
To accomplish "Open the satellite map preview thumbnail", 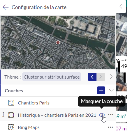I will [x=58, y=42].
